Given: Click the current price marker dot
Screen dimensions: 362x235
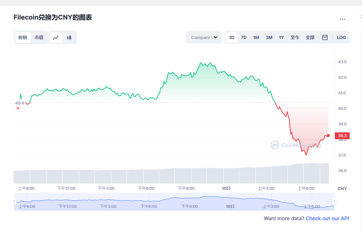Looking at the screenshot, I should (328, 136).
